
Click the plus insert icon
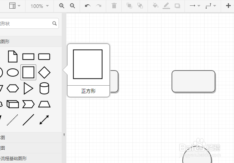(x=228, y=6)
